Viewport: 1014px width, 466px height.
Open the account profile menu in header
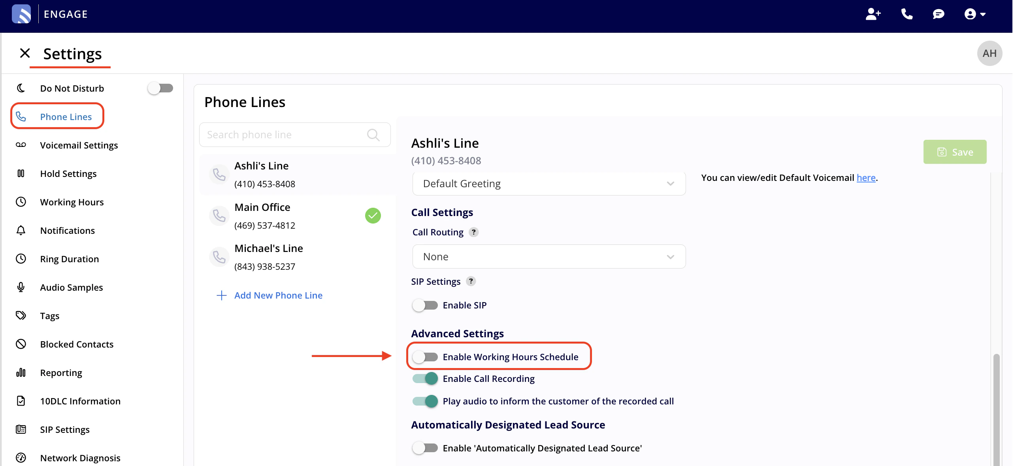click(x=975, y=14)
